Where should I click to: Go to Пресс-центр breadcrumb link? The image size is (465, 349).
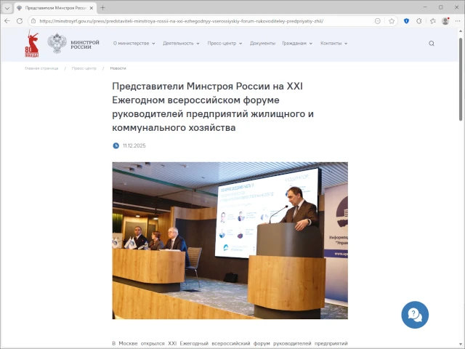(x=84, y=68)
